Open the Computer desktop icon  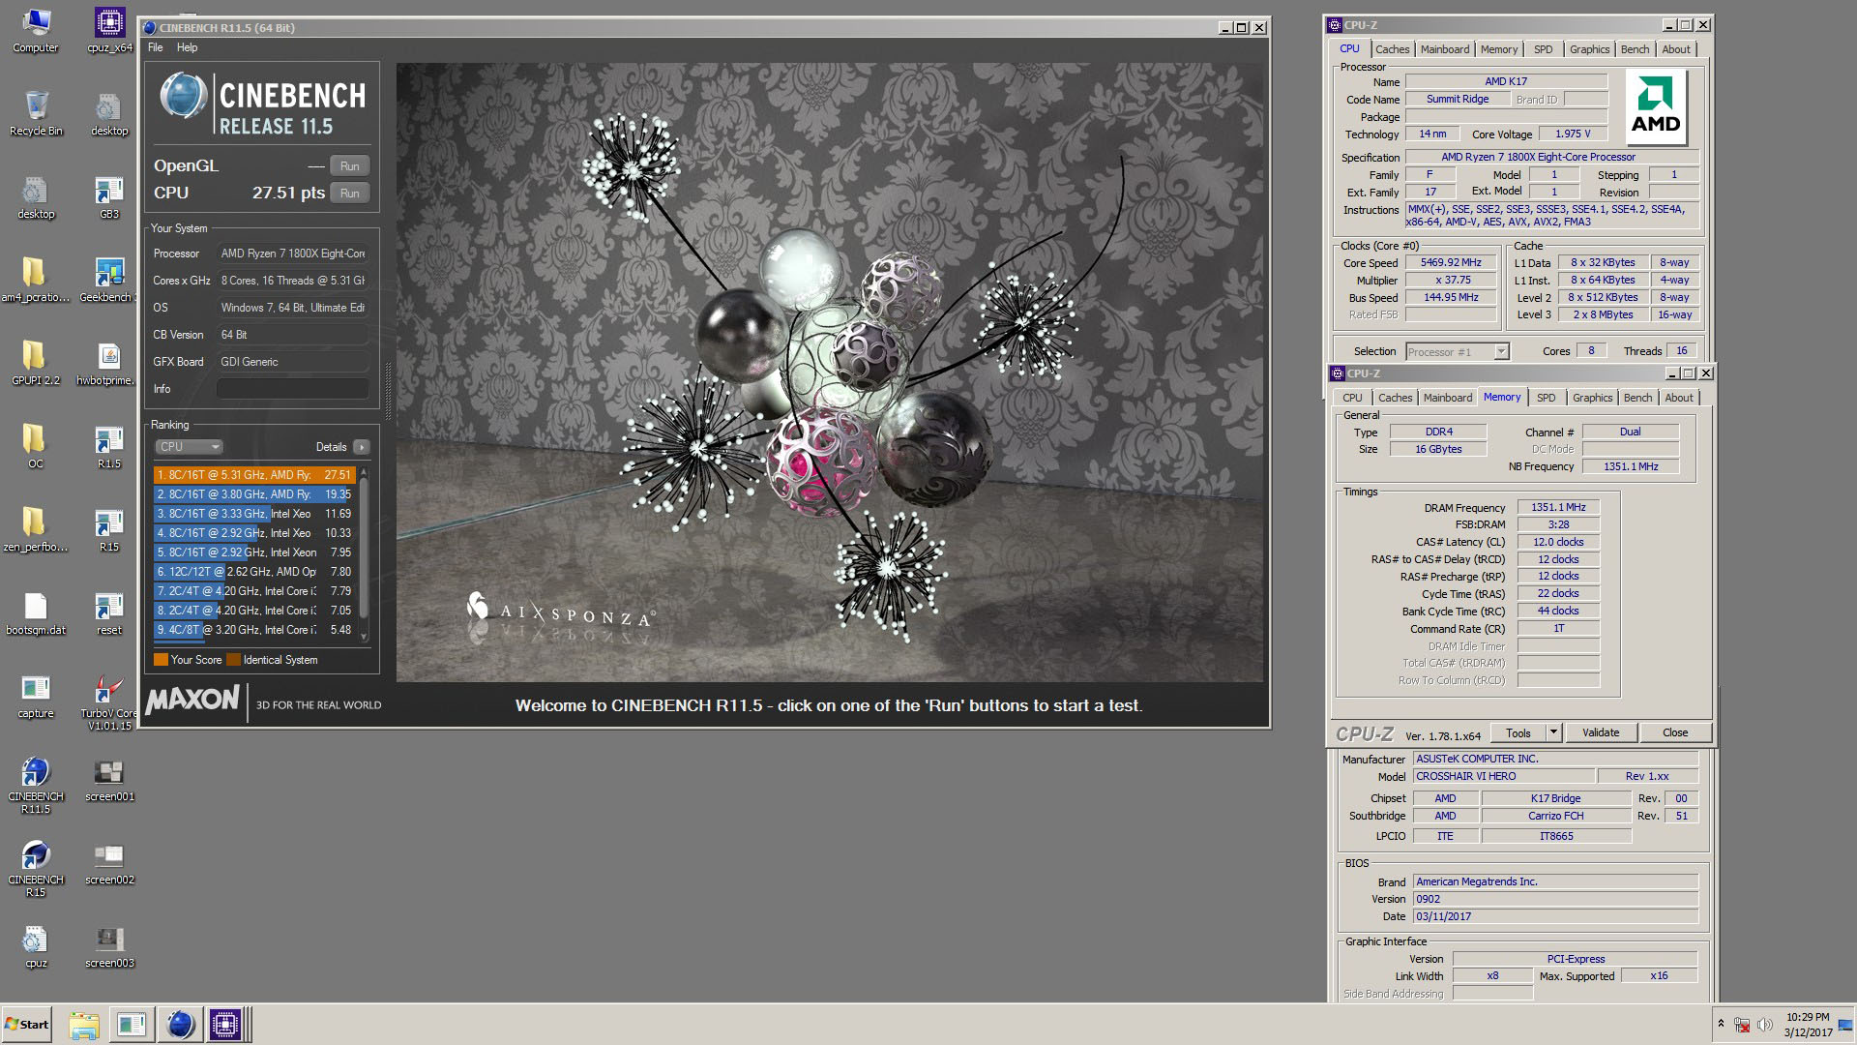pyautogui.click(x=36, y=30)
